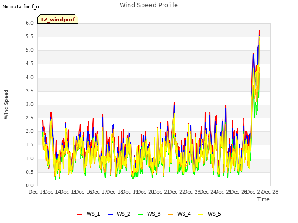Click the 1.0 y-axis tick label

coord(29,159)
